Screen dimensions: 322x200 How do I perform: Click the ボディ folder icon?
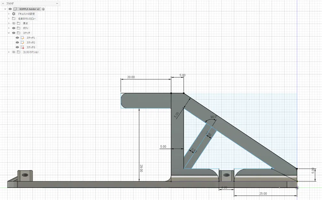point(18,28)
